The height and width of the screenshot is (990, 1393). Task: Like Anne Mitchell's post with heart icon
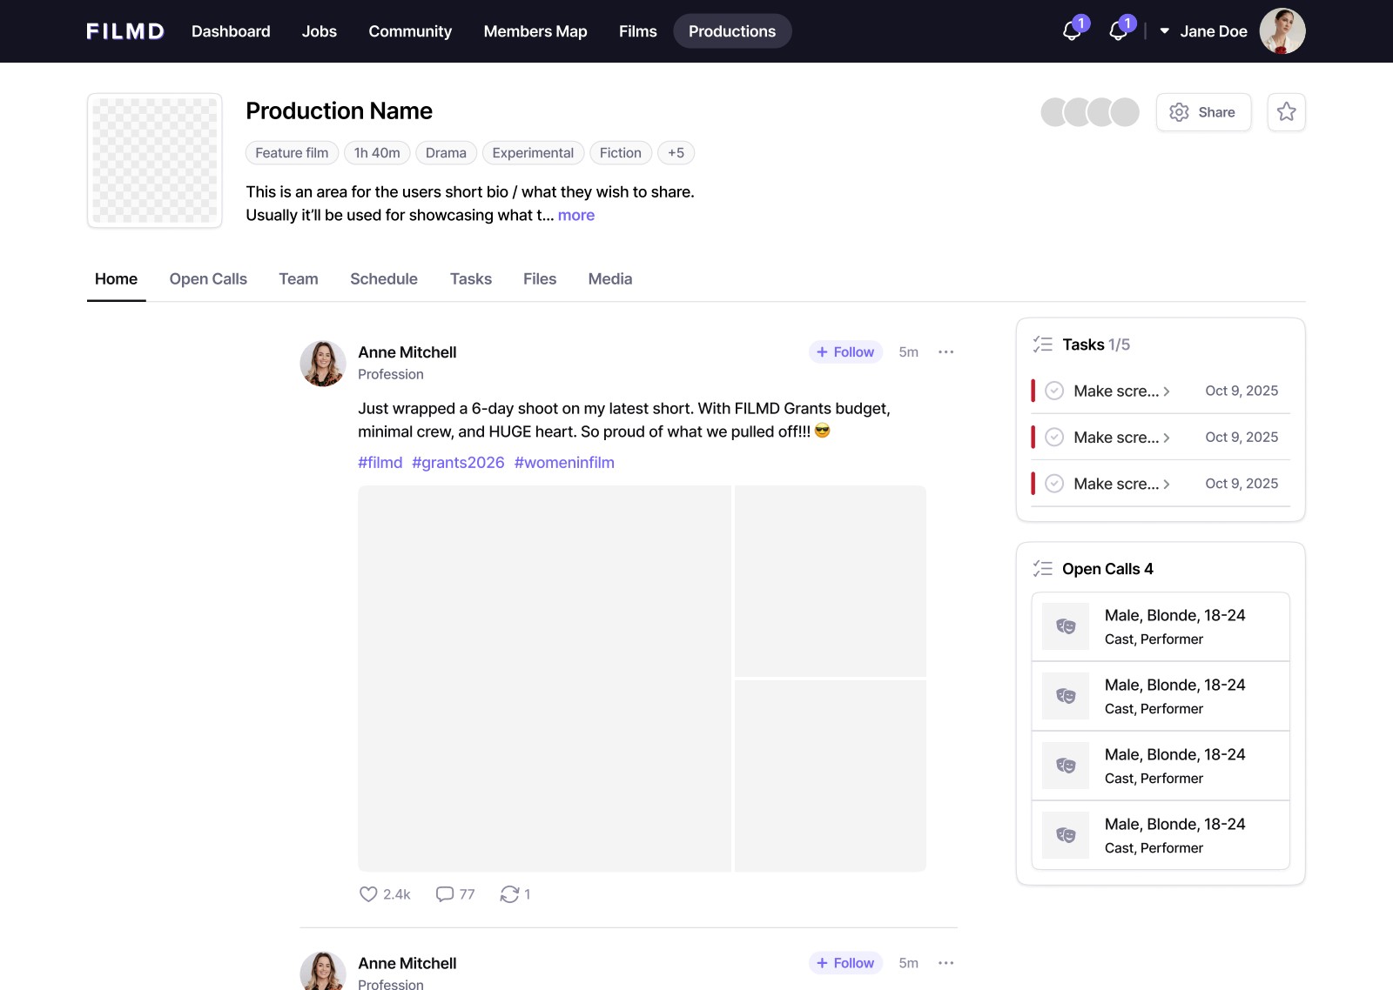[368, 894]
